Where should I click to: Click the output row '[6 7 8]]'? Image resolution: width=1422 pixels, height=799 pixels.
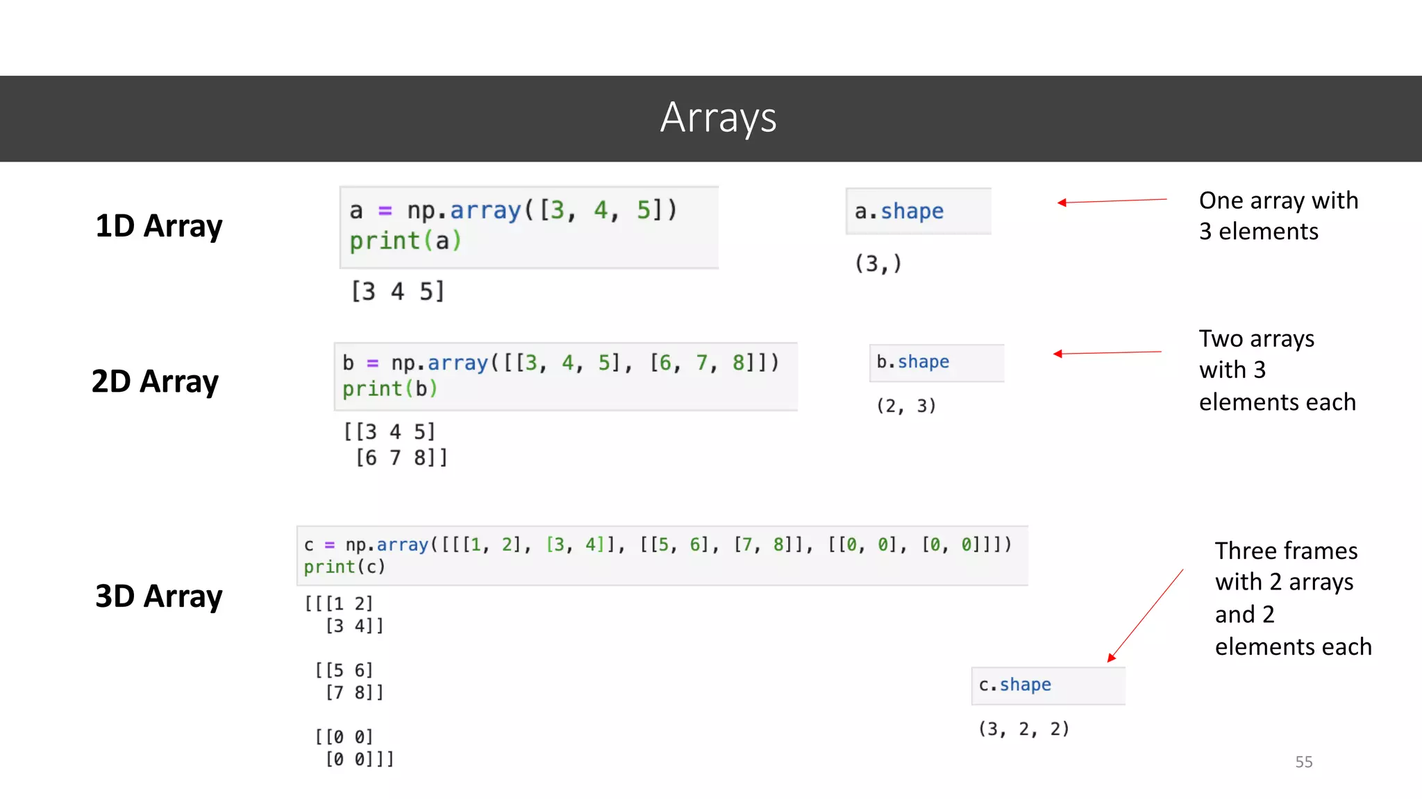[x=402, y=458]
